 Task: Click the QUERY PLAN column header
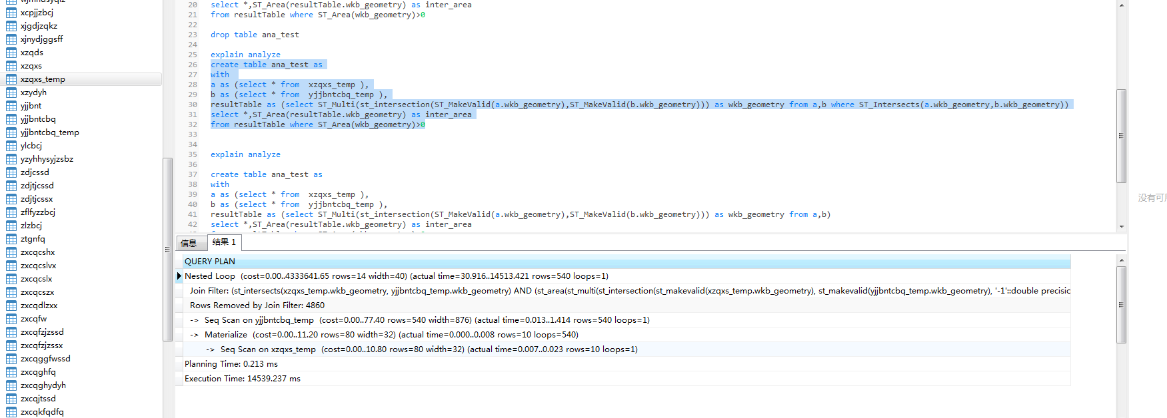(x=626, y=262)
